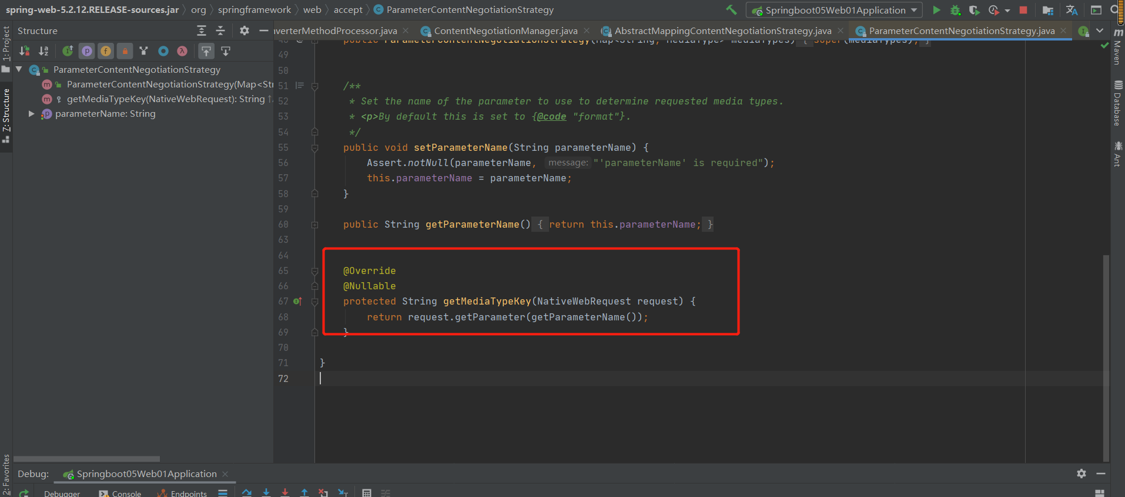Build the project with the hammer icon
The image size is (1125, 497).
pos(731,10)
